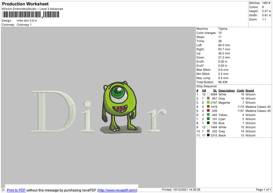Select the grey swatch beside 220 stitches
The width and height of the screenshot is (273, 193).
(x=208, y=131)
